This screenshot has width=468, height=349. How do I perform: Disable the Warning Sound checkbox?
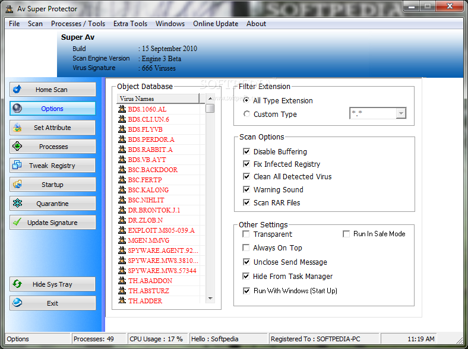tap(246, 189)
